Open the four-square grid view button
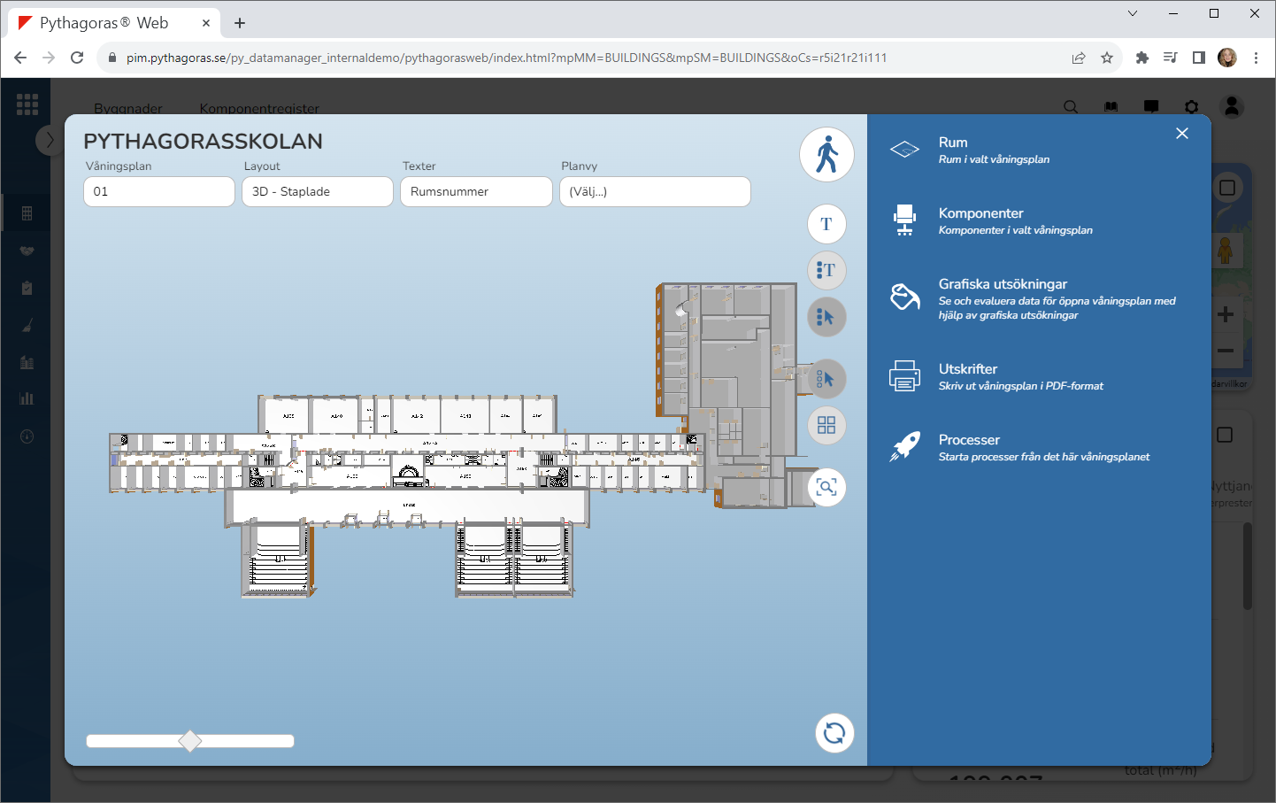Viewport: 1276px width, 803px height. coord(826,426)
